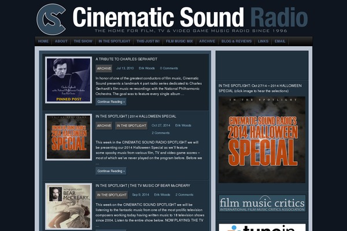Open Charles Gerhardt pinned post thumbnail
The width and height of the screenshot is (347, 231).
[69, 80]
